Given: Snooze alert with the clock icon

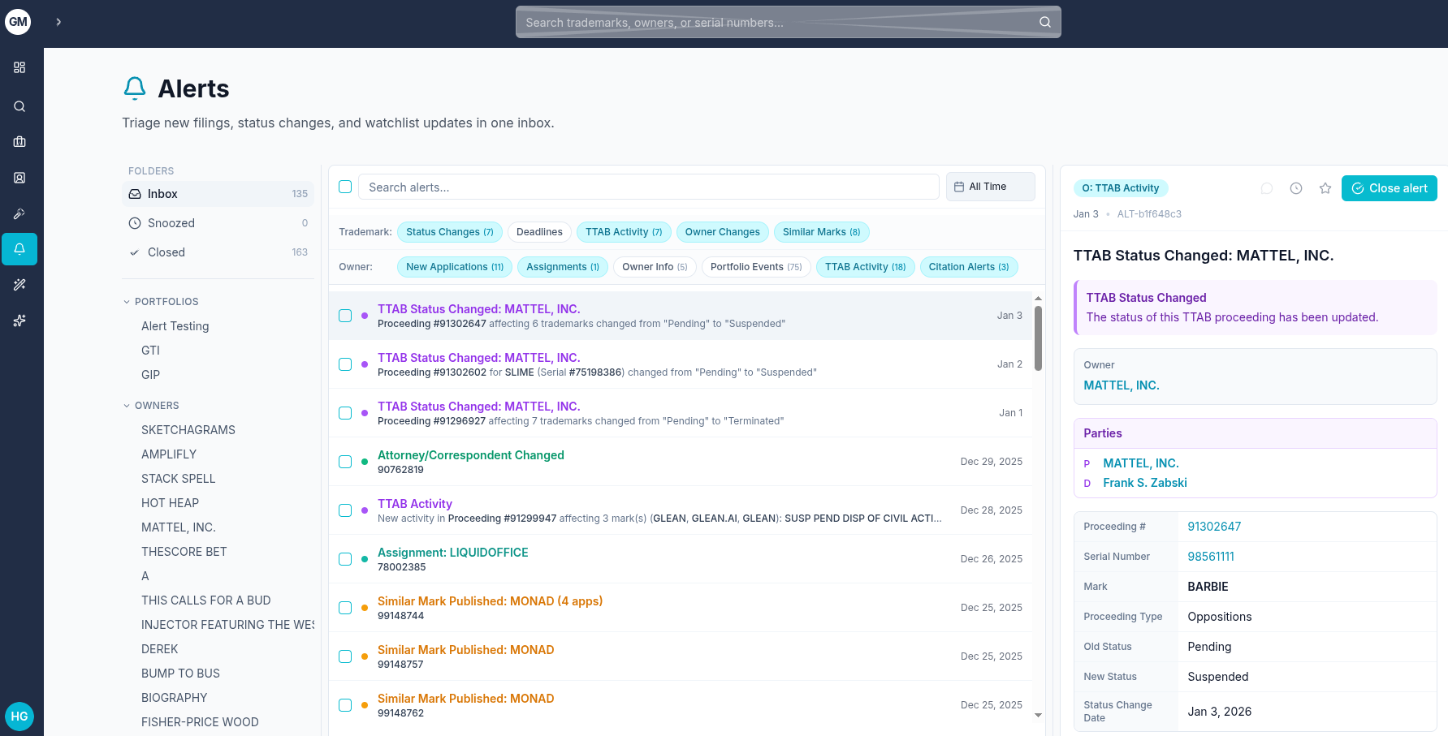Looking at the screenshot, I should coord(1296,188).
